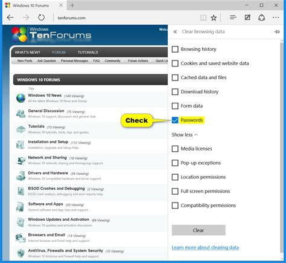This screenshot has height=263, width=286.
Task: Open the General Discussion forum
Action: click(x=46, y=111)
